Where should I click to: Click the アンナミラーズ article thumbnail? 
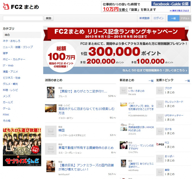pos(51,166)
